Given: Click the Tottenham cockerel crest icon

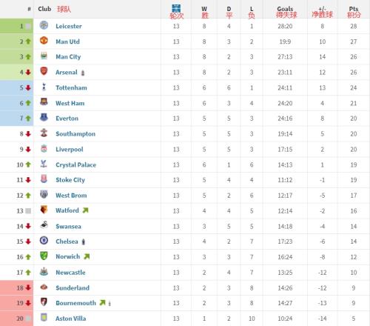Looking at the screenshot, I should pyautogui.click(x=44, y=87).
